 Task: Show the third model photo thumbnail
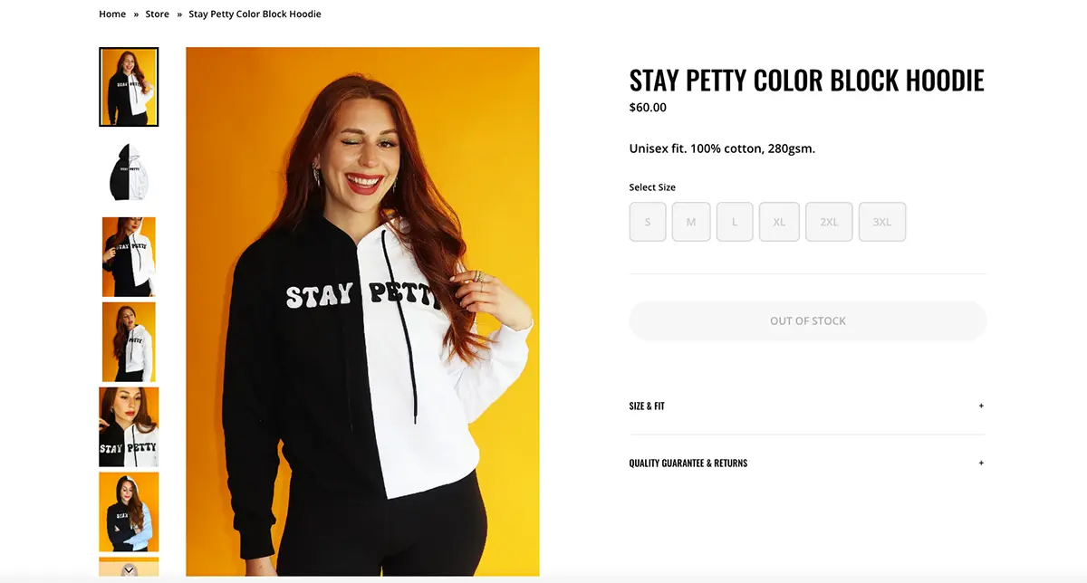tap(129, 257)
